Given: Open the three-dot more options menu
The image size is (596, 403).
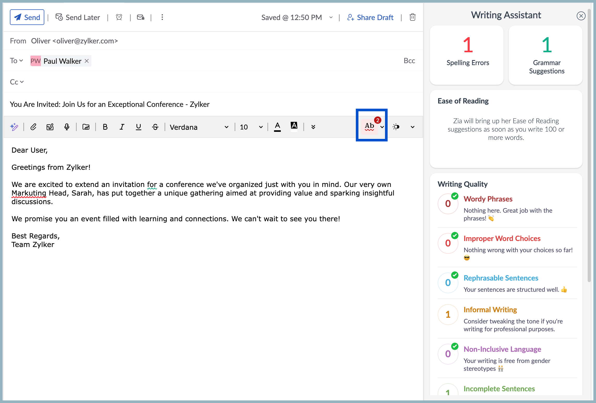Looking at the screenshot, I should pos(162,17).
